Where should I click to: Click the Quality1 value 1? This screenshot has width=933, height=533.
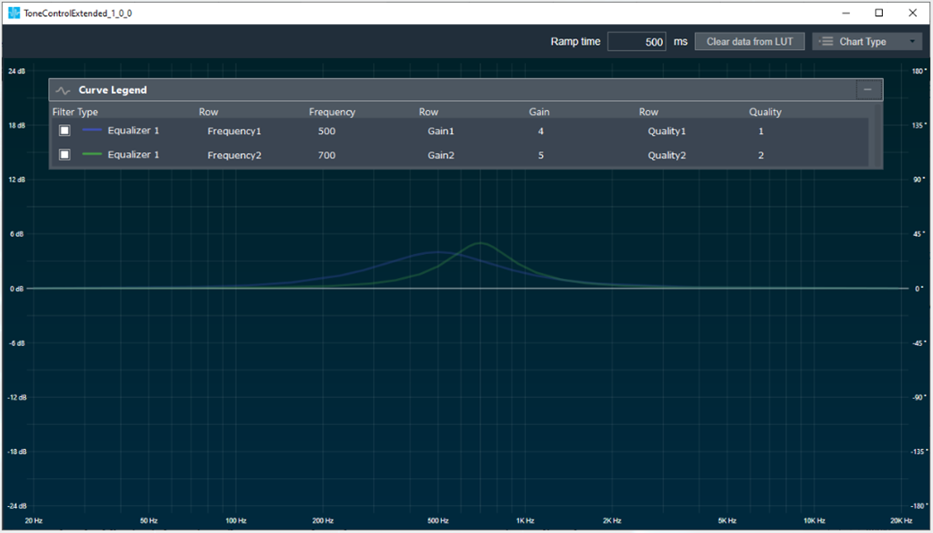pos(761,131)
